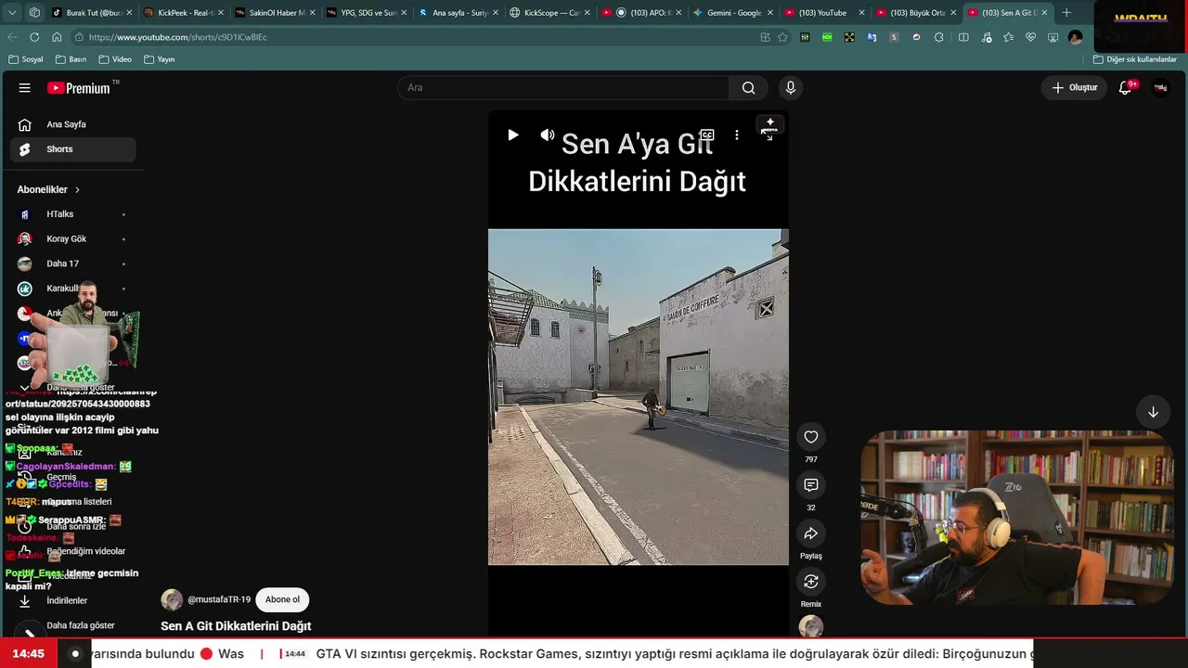Open the Yayın bookmarks folder

[160, 59]
